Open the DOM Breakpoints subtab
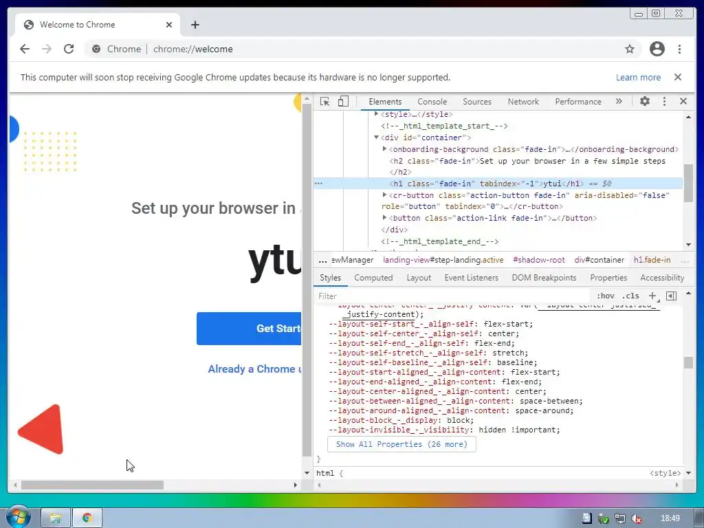This screenshot has height=528, width=704. tap(544, 278)
